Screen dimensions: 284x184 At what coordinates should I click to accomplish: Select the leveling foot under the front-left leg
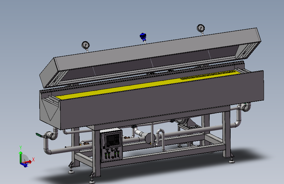click(92, 181)
